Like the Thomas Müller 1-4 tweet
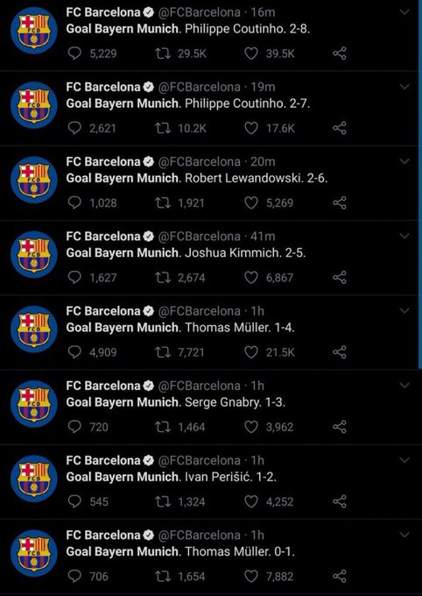Viewport: 422px width, 596px height. [250, 352]
